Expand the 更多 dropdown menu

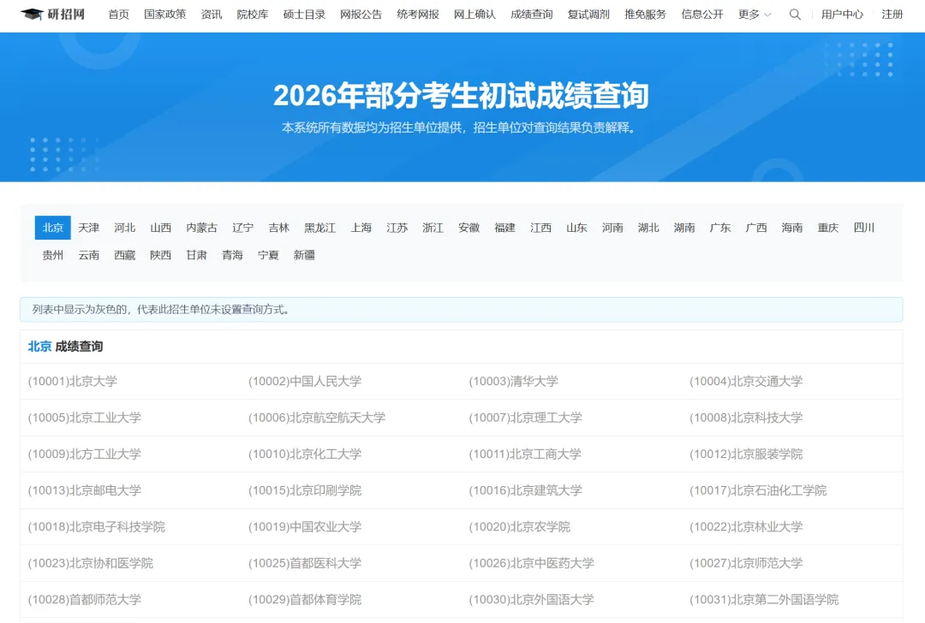coord(755,15)
